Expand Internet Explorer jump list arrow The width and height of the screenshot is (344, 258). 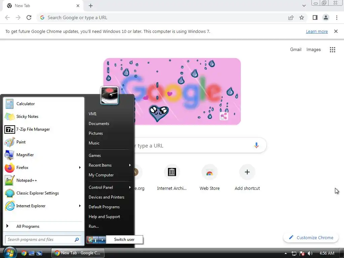tap(80, 206)
